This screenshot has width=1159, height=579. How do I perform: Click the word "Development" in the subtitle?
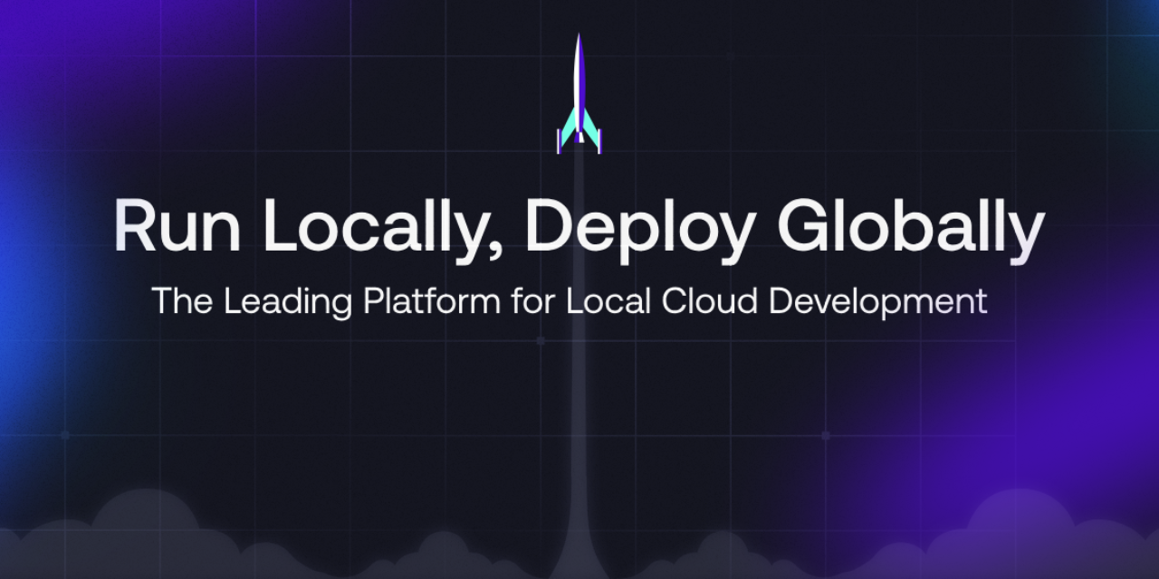coord(877,302)
